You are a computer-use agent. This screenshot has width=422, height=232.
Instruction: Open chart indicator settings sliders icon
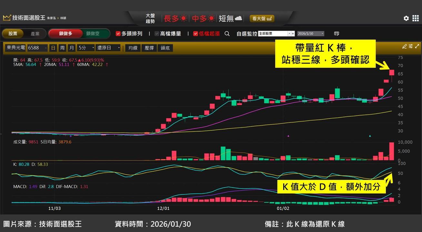click(x=411, y=46)
